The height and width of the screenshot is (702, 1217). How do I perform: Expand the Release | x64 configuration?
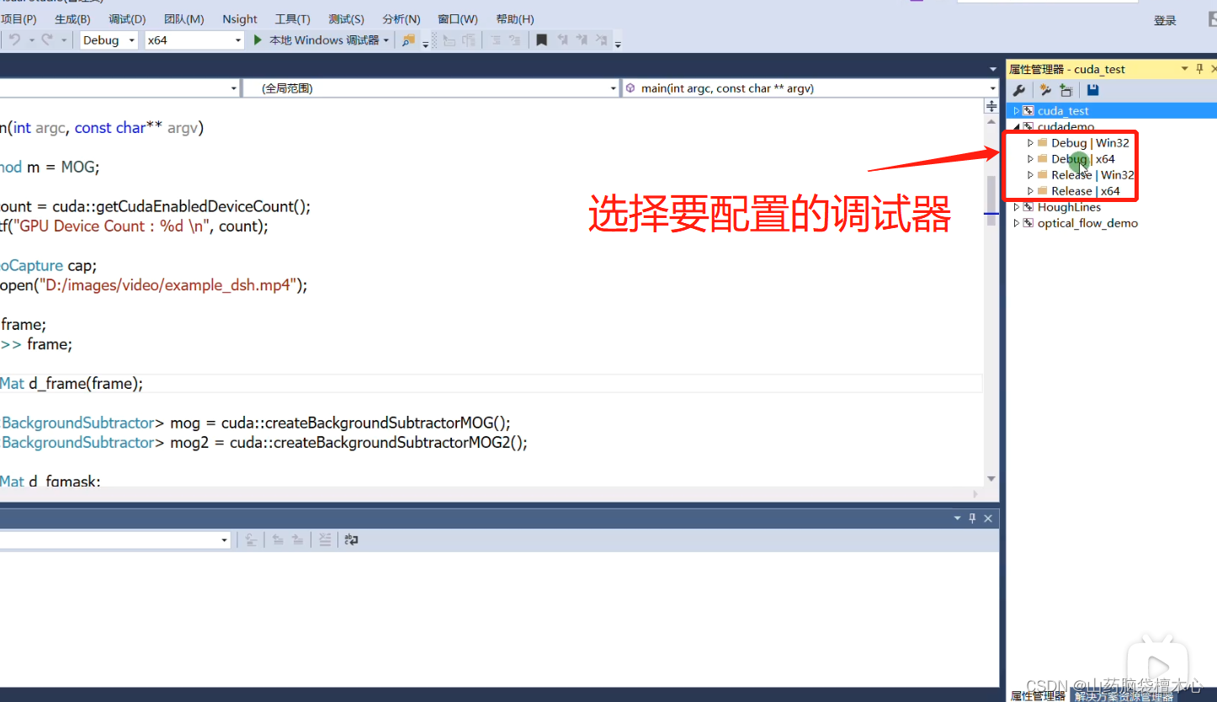1030,191
